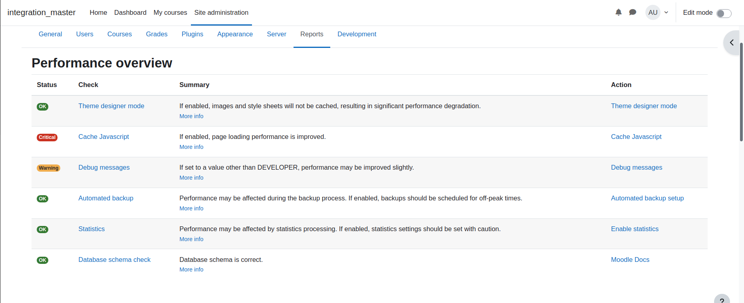This screenshot has height=303, width=744.
Task: Open Database schema check link
Action: coord(114,260)
